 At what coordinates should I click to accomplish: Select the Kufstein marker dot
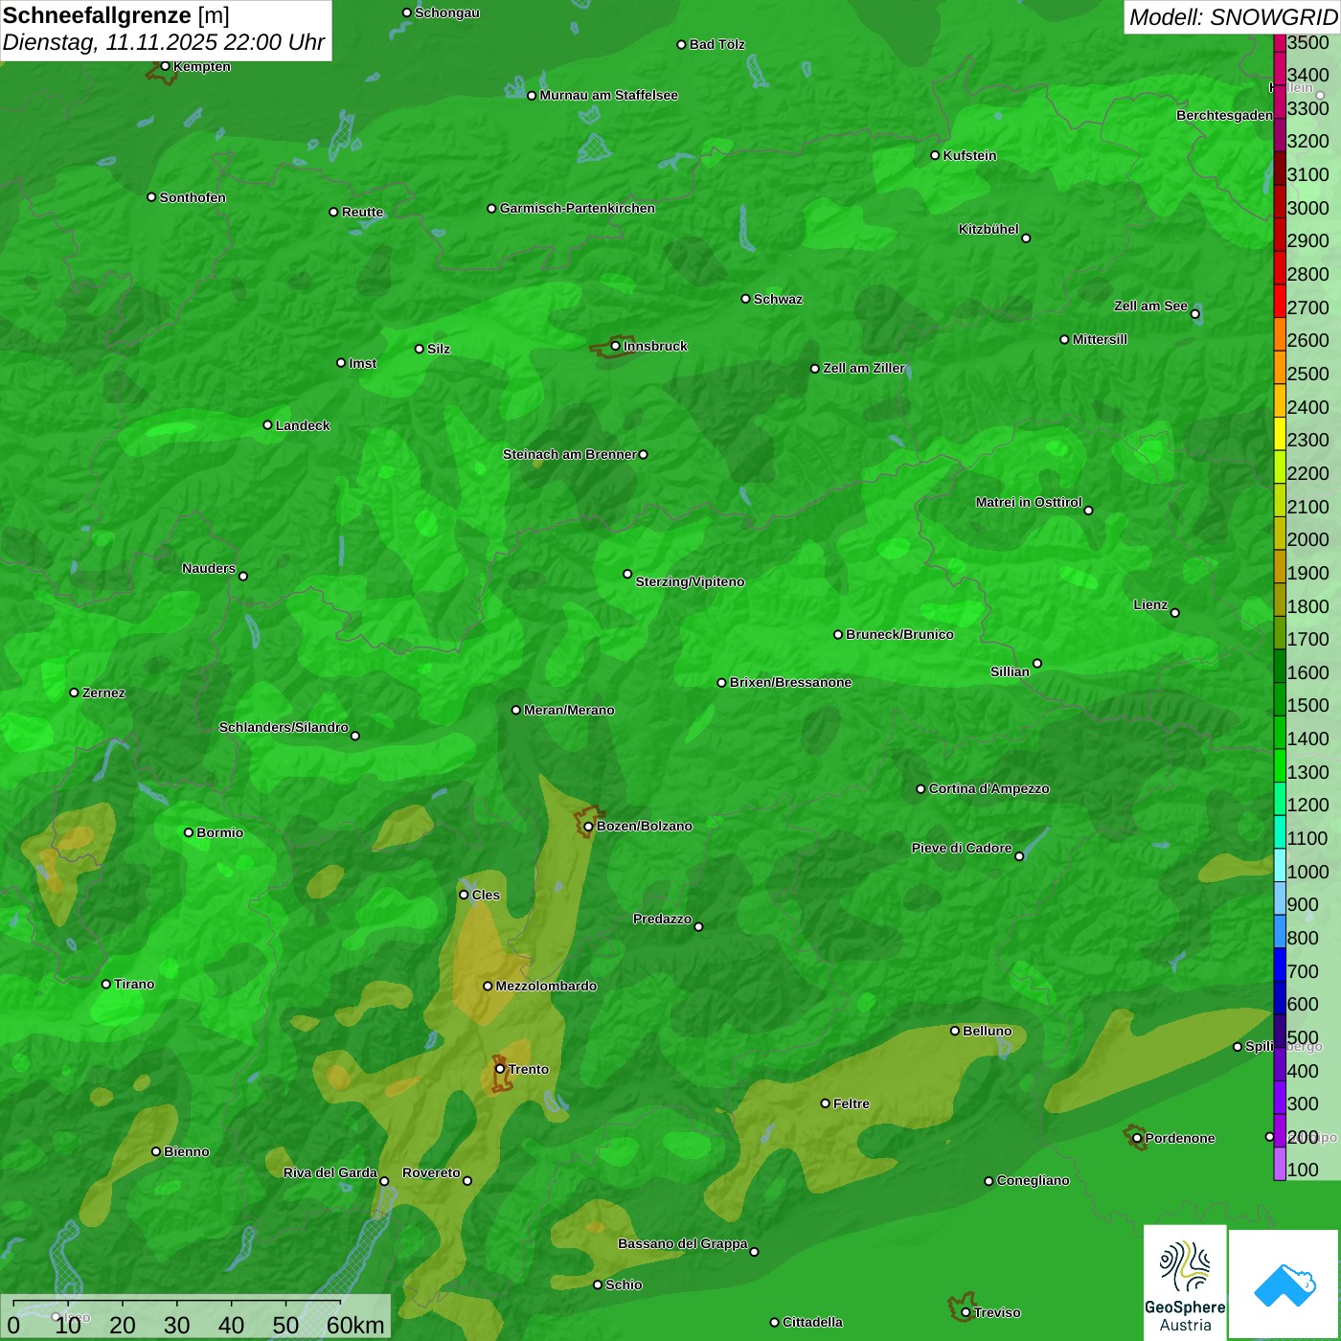[x=935, y=155]
